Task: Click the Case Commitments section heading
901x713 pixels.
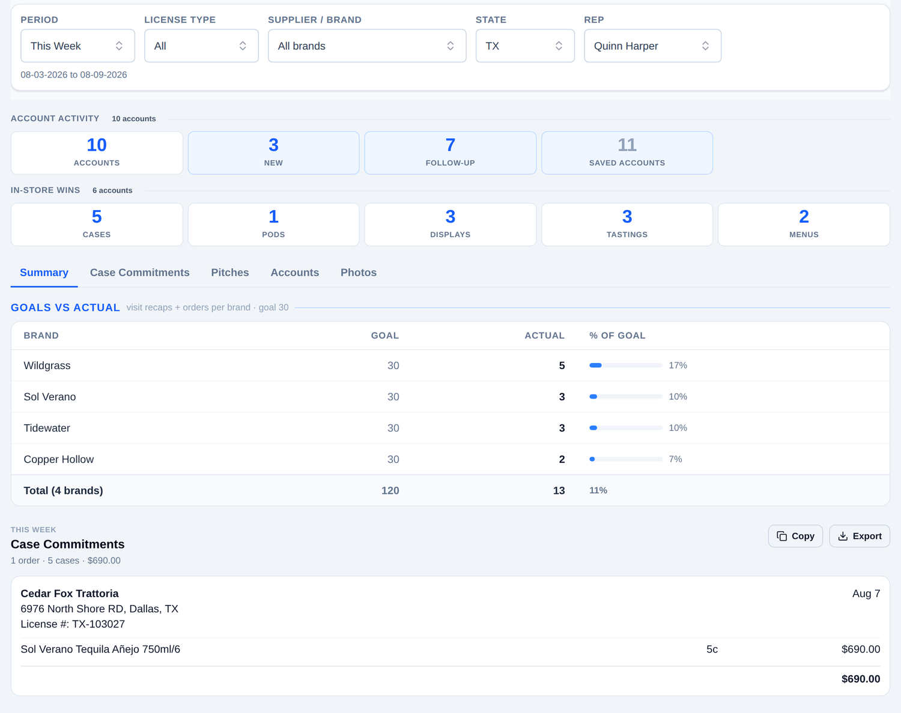Action: [68, 544]
